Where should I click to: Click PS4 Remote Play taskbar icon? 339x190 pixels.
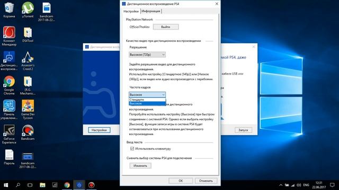(x=79, y=185)
